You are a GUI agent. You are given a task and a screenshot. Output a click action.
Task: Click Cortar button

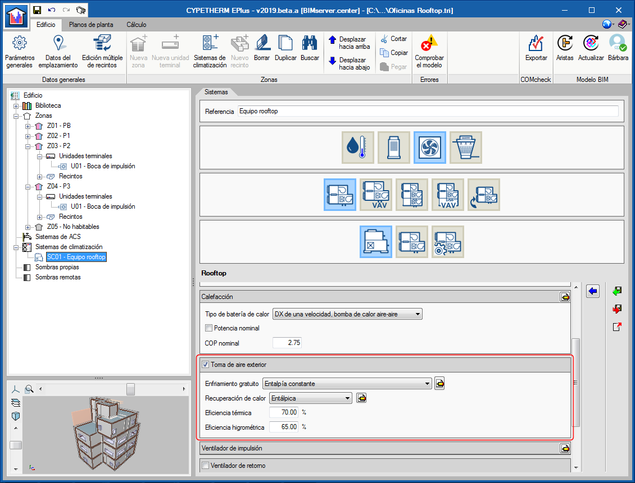click(394, 39)
